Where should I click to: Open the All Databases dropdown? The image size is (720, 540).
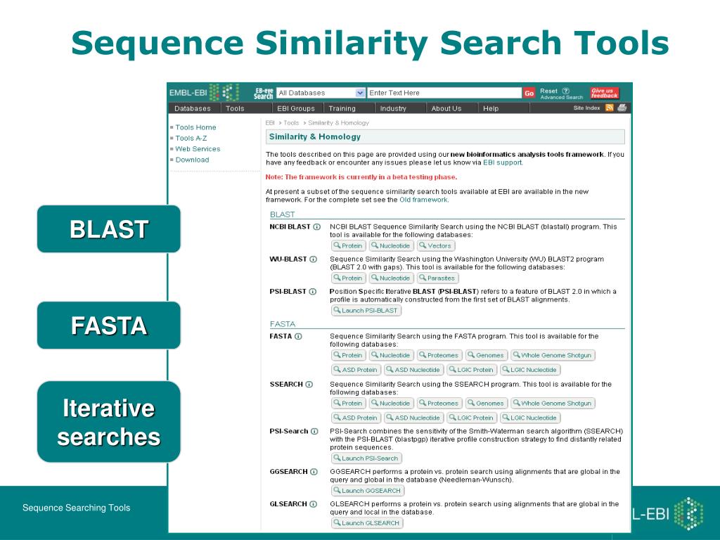click(321, 93)
